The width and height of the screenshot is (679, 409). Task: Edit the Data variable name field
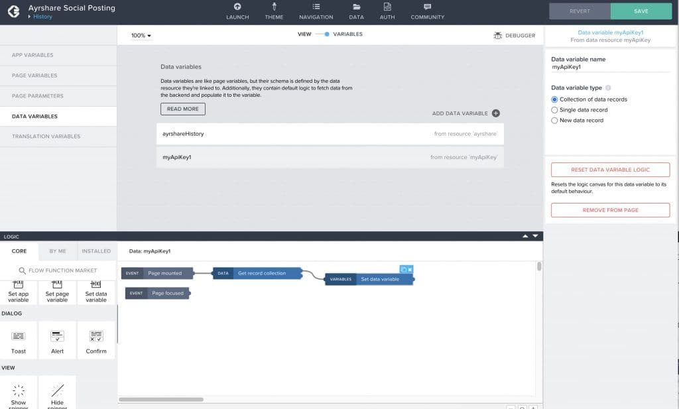coord(610,67)
